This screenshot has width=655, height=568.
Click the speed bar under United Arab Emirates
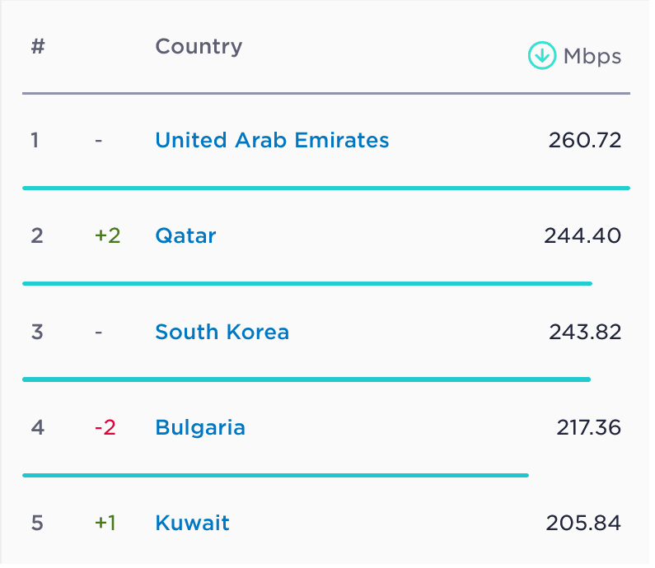325,188
